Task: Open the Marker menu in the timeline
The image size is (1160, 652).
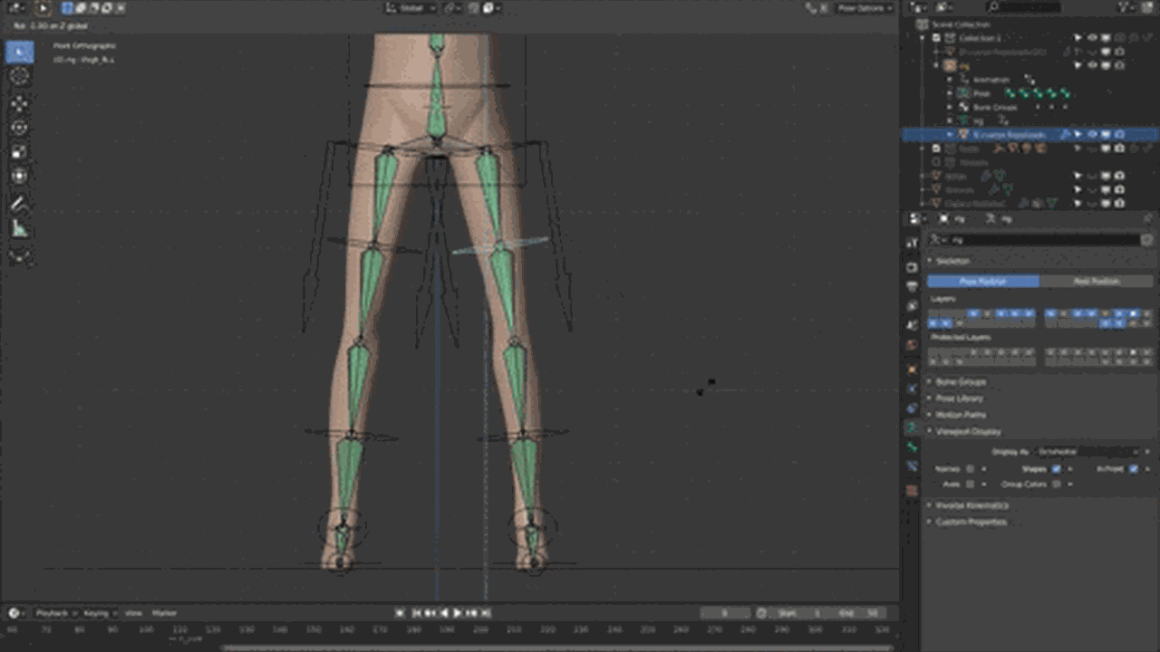Action: pos(163,613)
